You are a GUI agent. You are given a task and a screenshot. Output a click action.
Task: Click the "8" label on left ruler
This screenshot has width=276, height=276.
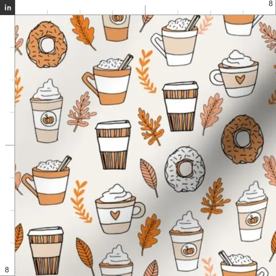7,269
